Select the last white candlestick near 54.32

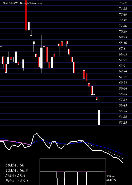click(x=99, y=117)
